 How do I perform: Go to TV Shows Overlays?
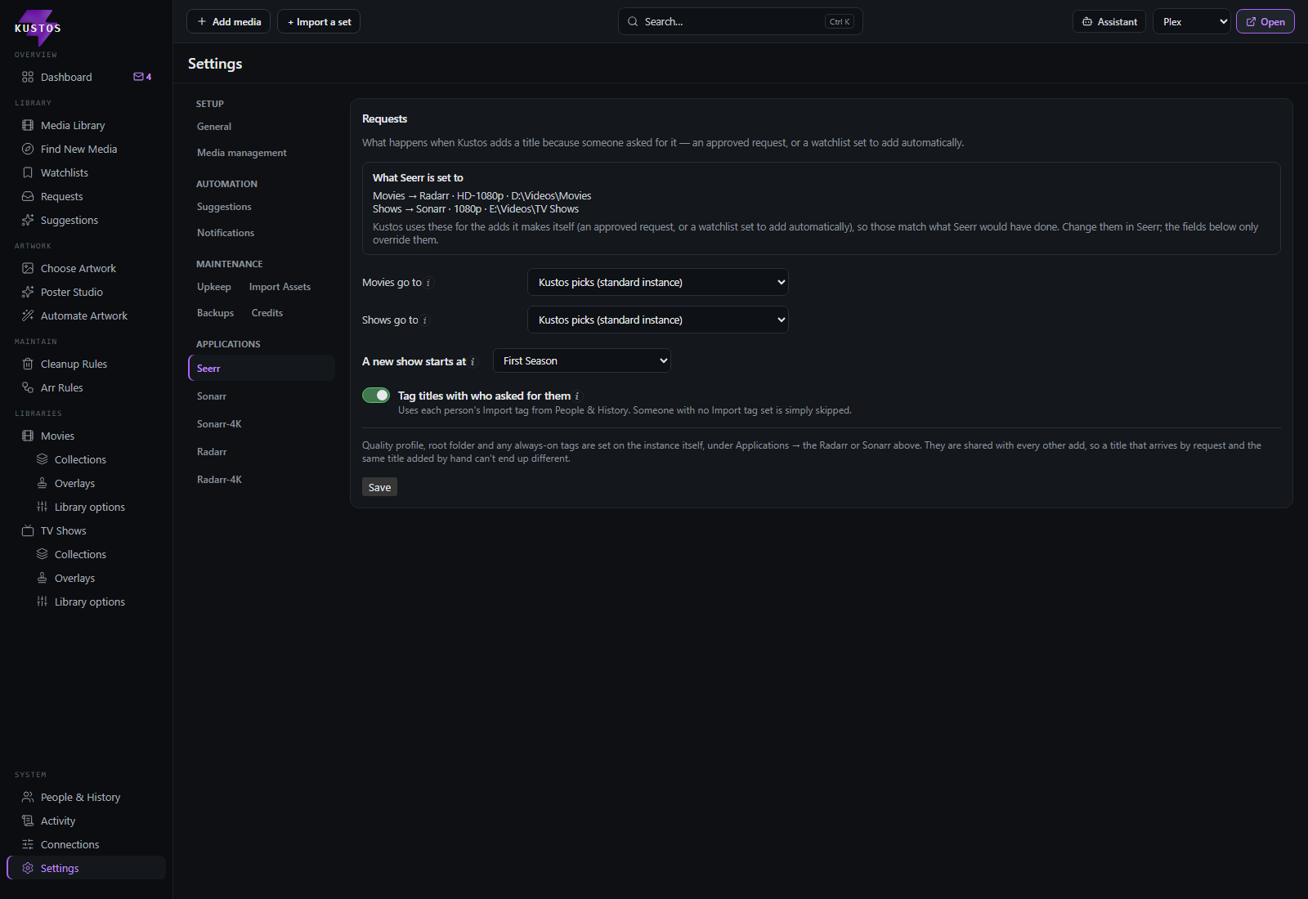(x=74, y=578)
